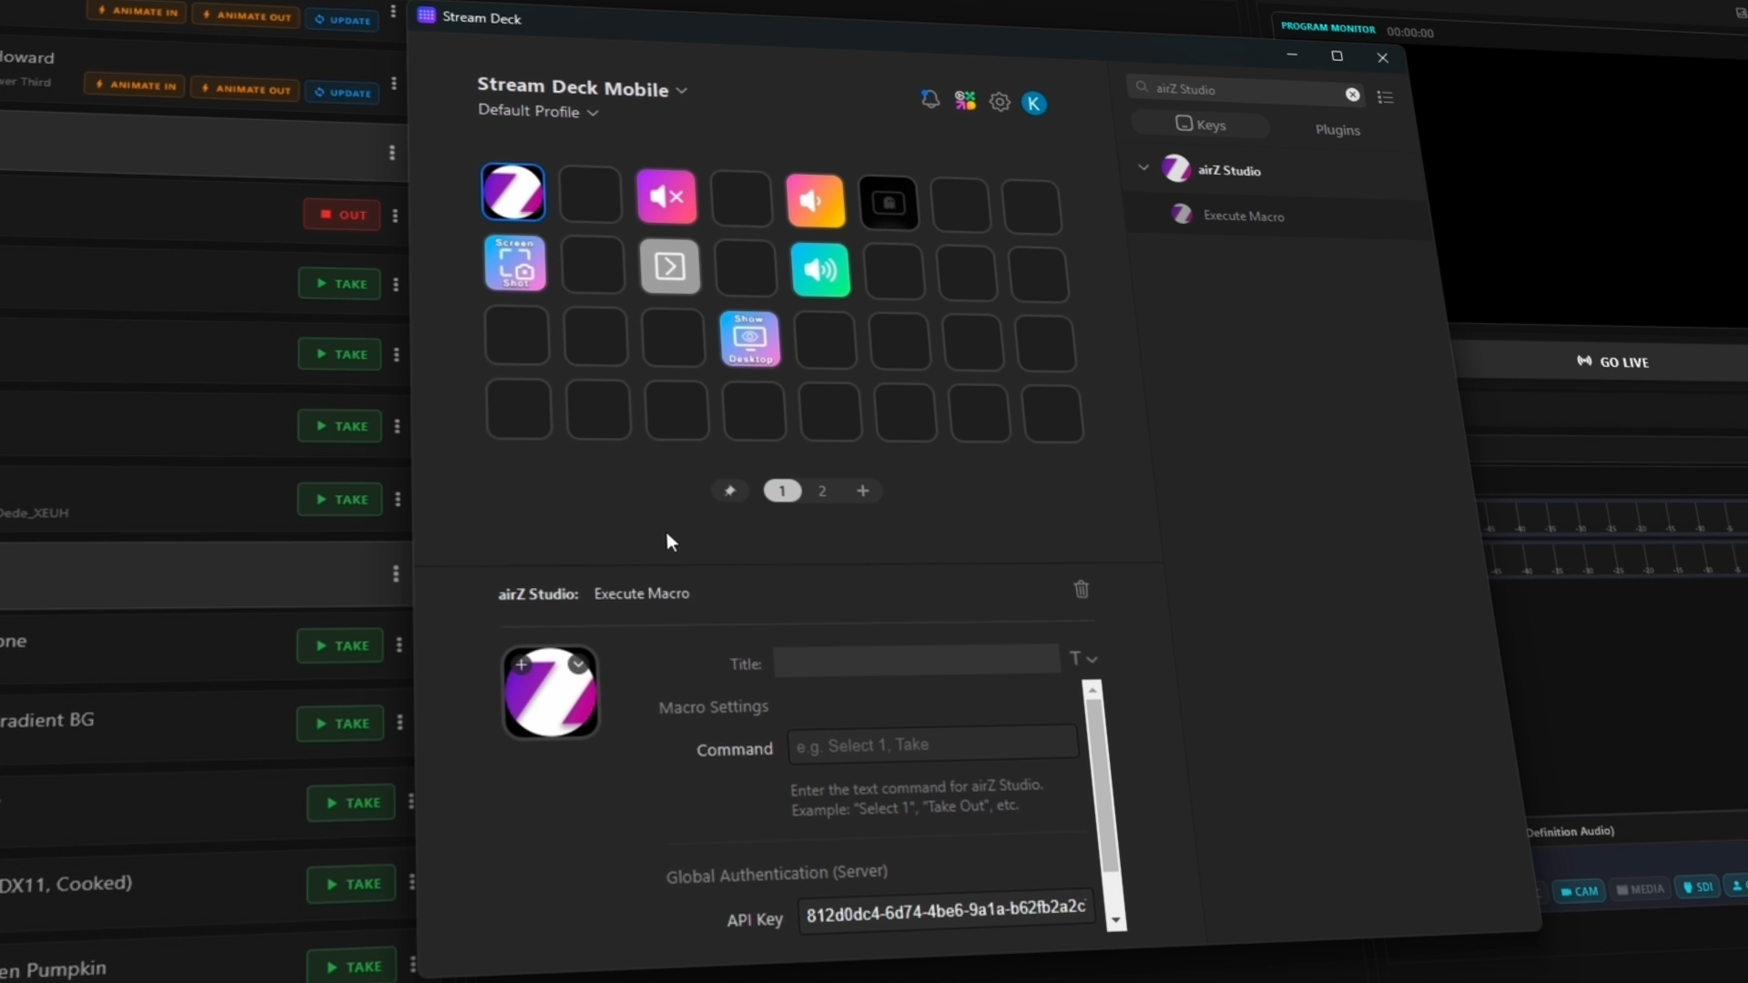Click the large airZ key image preview
This screenshot has width=1748, height=983.
[x=551, y=692]
